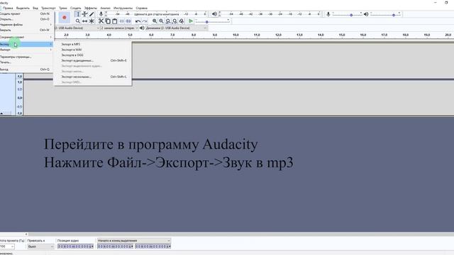Image resolution: width=454 pixels, height=255 pixels.
Task: Open the Tools menu in menu bar
Action: pyautogui.click(x=123, y=8)
